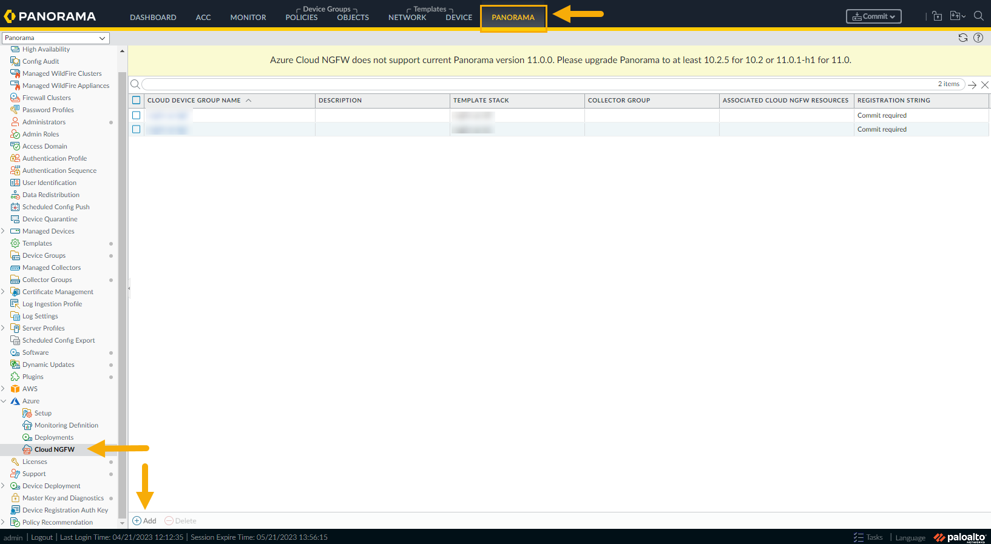Click the refresh icon above the table
This screenshot has height=544, width=991.
tap(963, 38)
